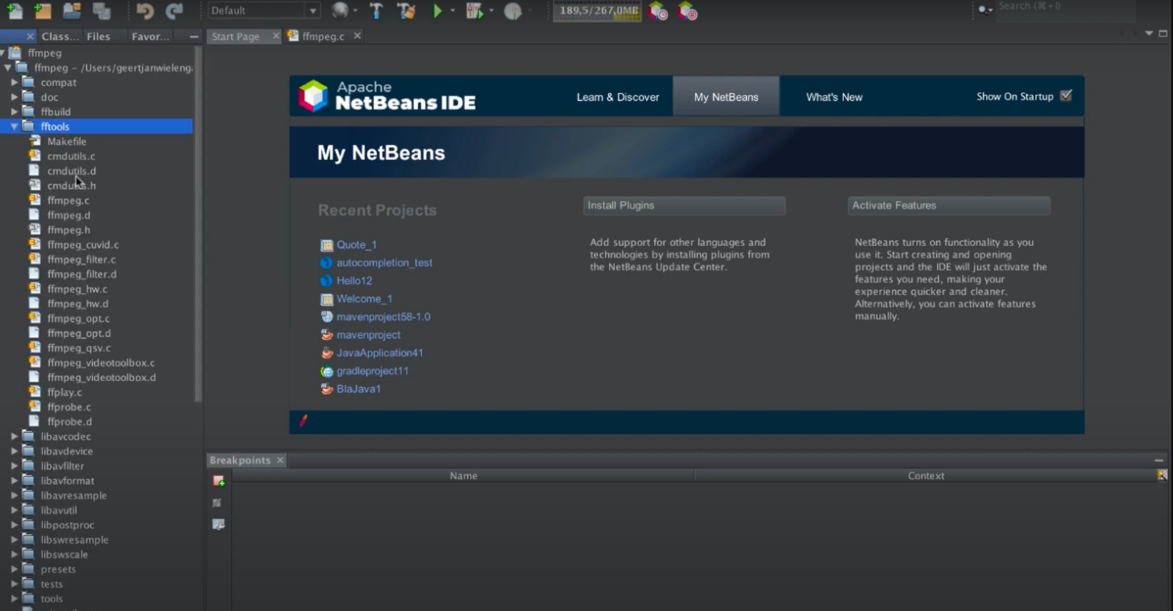The image size is (1173, 611).
Task: Click the second profiler cube icon
Action: [687, 11]
